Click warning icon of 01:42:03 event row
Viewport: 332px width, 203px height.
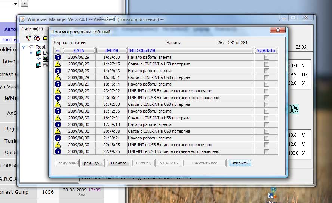(x=58, y=104)
